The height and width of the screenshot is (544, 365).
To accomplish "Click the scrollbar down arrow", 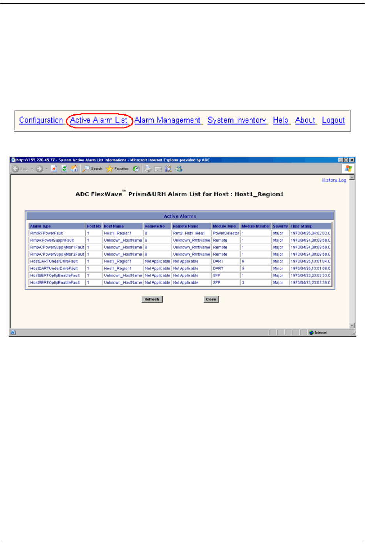I will pyautogui.click(x=352, y=326).
